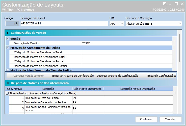Screen dimensions: 186x126
Task: Close the Customização de Layouts window
Action: click(182, 4)
